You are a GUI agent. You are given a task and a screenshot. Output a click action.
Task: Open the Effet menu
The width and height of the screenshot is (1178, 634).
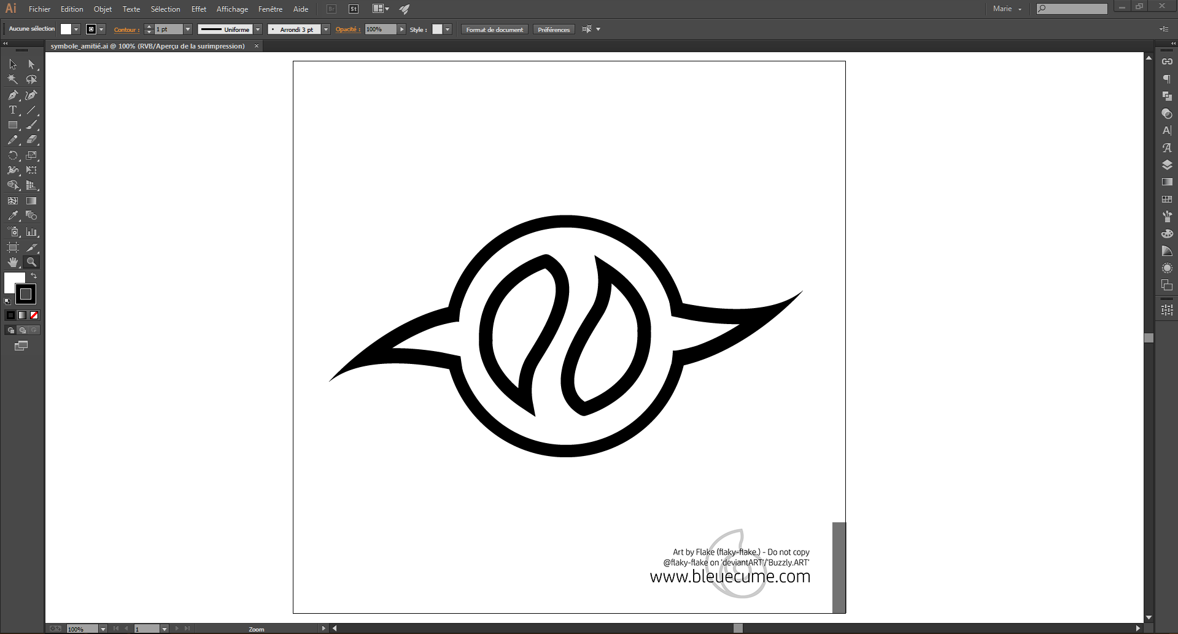click(199, 9)
